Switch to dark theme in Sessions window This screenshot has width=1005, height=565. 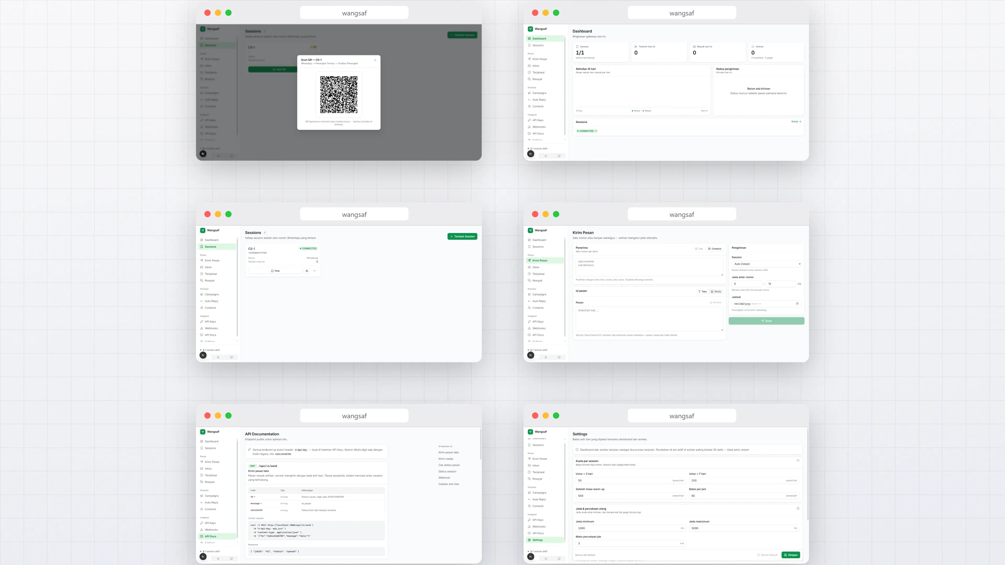(218, 357)
